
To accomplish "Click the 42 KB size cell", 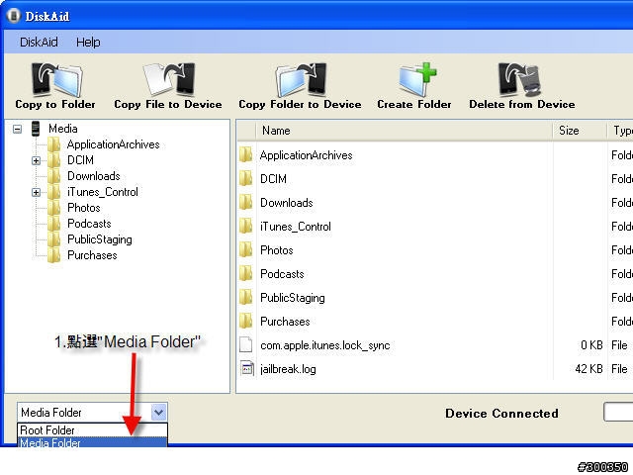I will coord(588,369).
